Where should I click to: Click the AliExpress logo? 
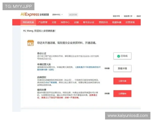click(35, 14)
